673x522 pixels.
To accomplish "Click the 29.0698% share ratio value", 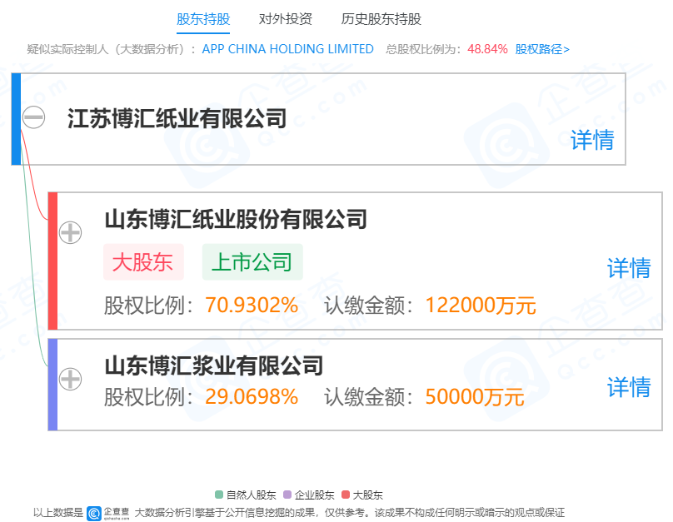I will pos(252,397).
